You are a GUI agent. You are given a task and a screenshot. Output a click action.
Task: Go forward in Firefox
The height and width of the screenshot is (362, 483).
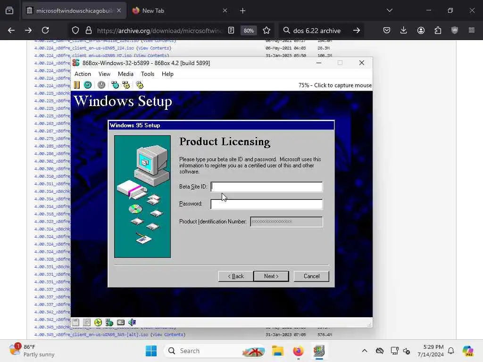click(x=28, y=30)
